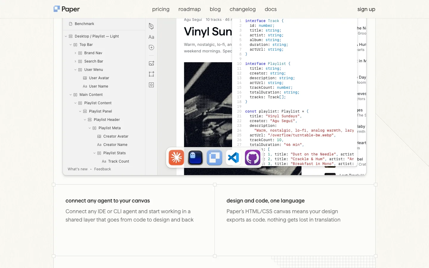Collapse the Playlist Meta layer
429x268 pixels.
click(x=90, y=128)
